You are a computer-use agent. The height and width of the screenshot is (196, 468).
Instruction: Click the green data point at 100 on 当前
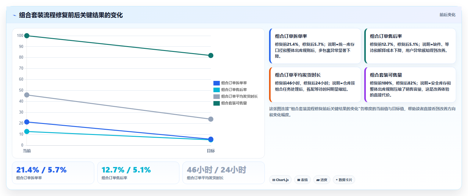click(x=27, y=36)
